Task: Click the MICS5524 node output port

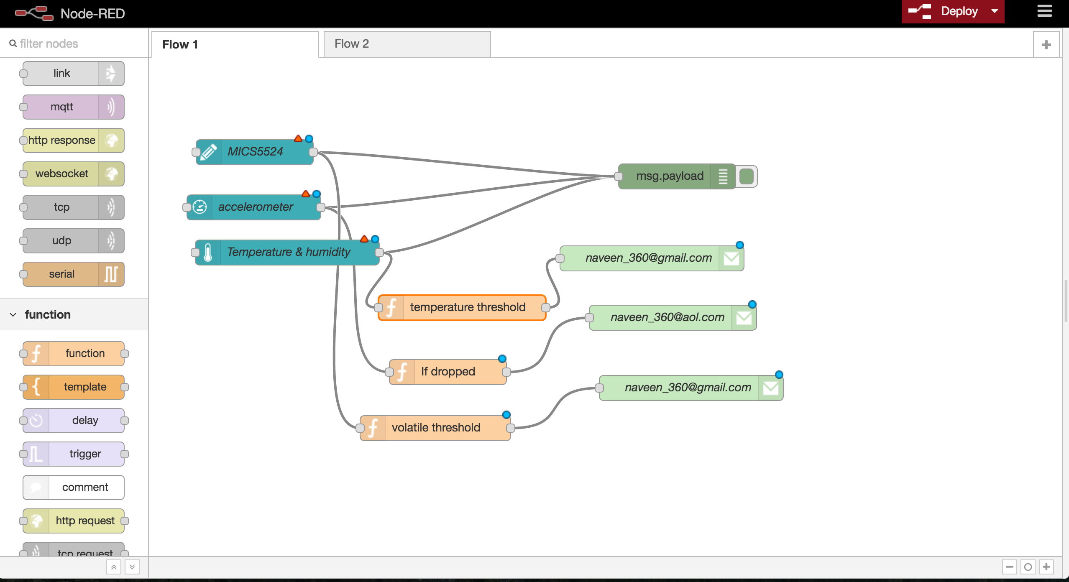Action: coord(313,152)
